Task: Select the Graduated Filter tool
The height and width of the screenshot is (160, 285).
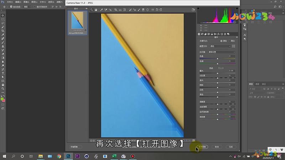Action: click(x=143, y=10)
